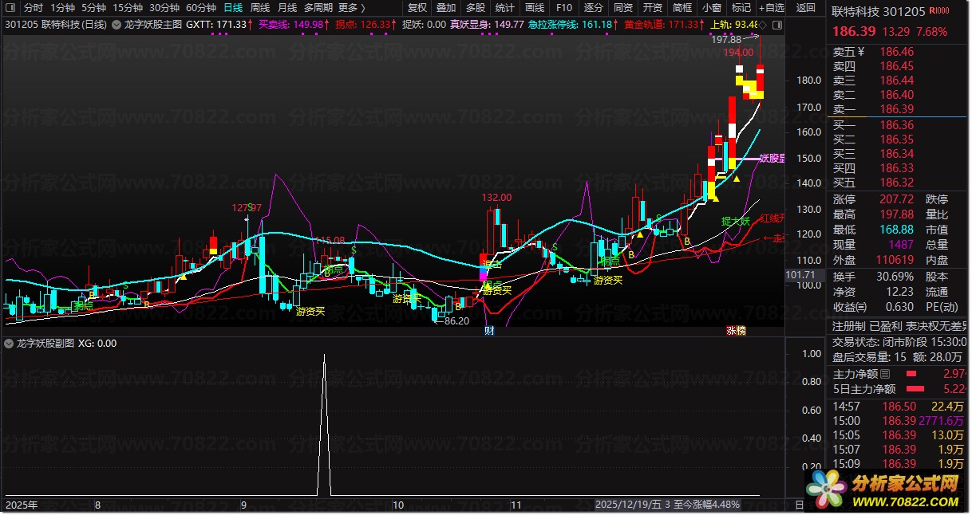Click the month 11 time-axis marker
Viewport: 972px width, 515px height.
(x=516, y=505)
